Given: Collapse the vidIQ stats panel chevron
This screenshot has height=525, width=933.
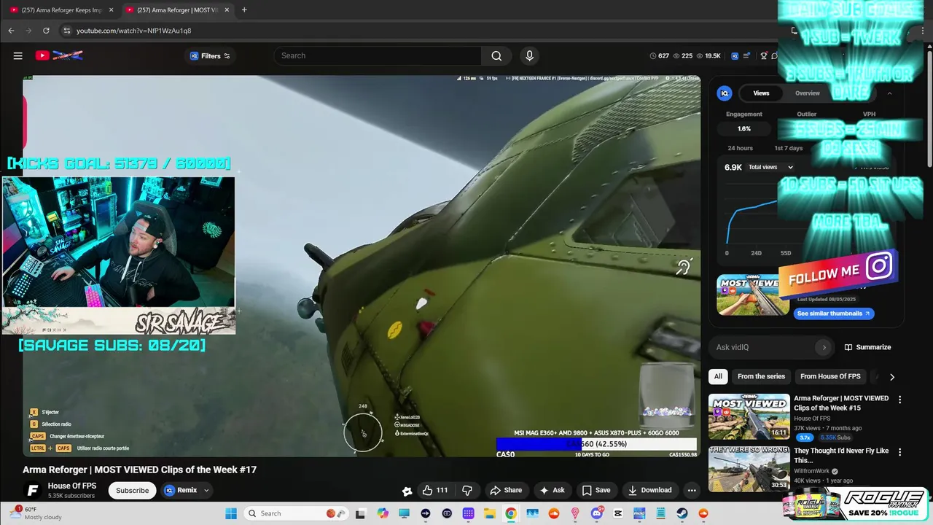Looking at the screenshot, I should tap(889, 93).
